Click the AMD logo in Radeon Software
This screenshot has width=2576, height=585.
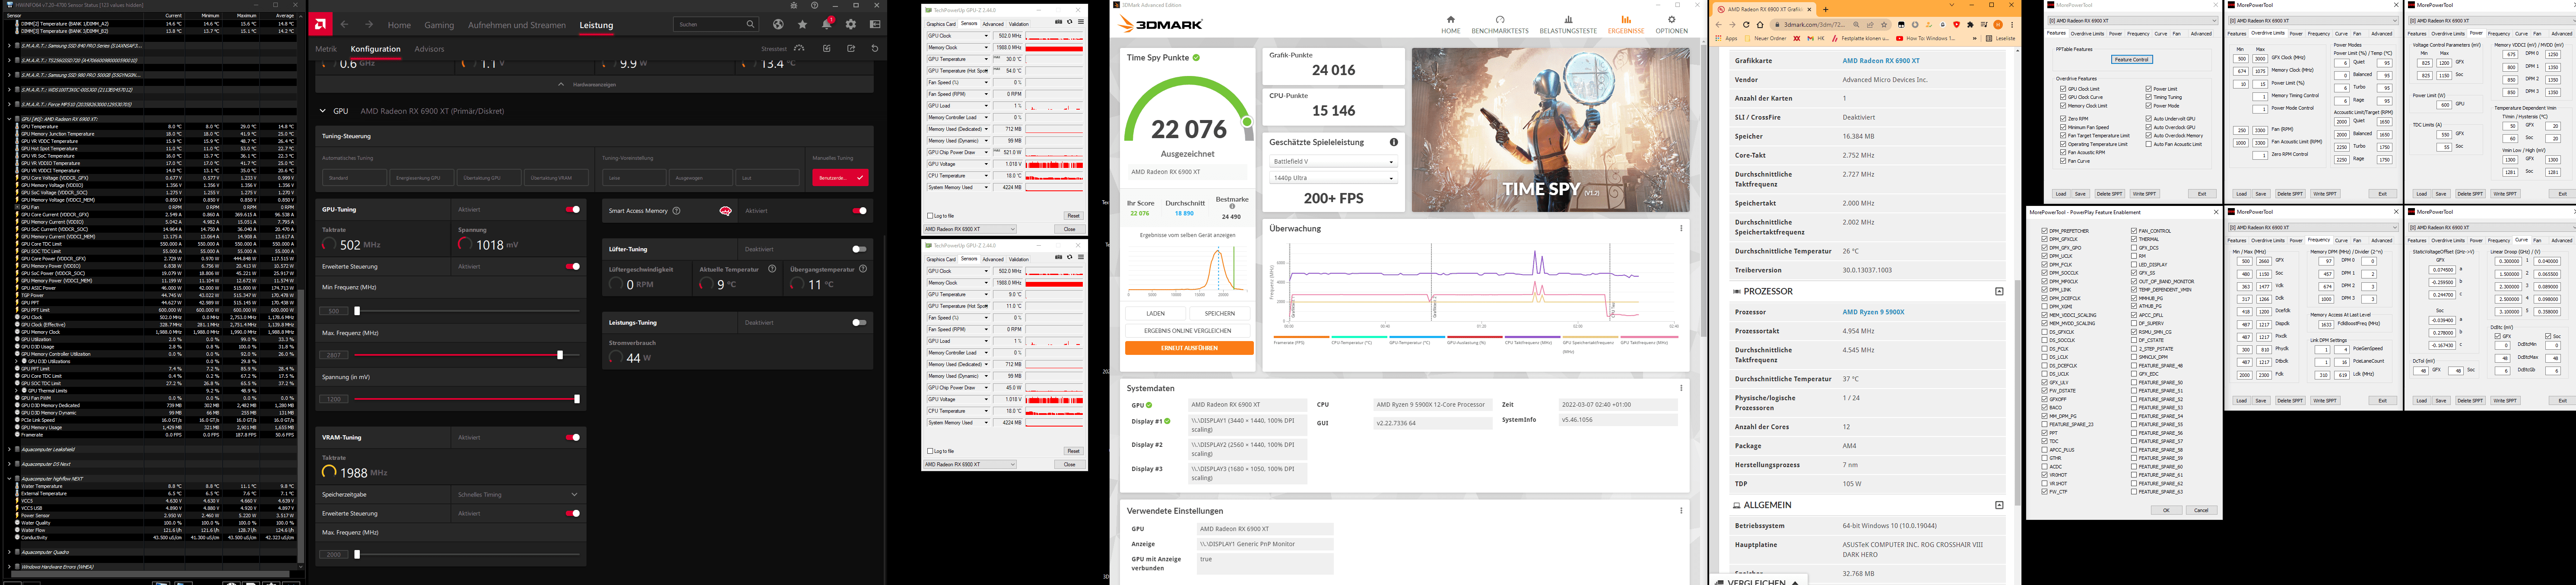[x=320, y=24]
